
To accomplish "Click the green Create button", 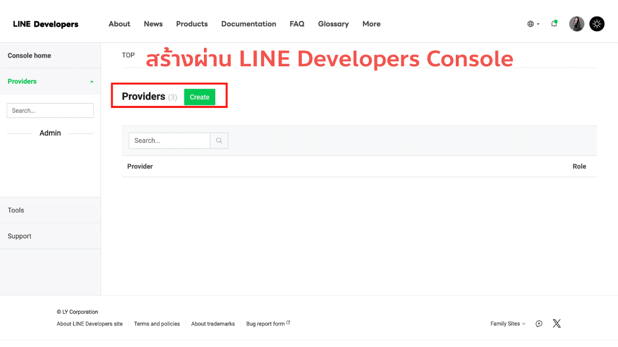I will [199, 97].
